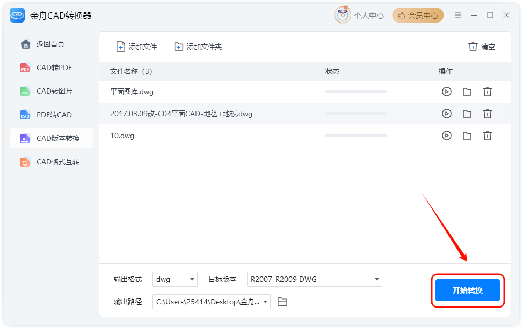This screenshot has height=329, width=523.
Task: Click the 添加文件 button
Action: pyautogui.click(x=136, y=47)
